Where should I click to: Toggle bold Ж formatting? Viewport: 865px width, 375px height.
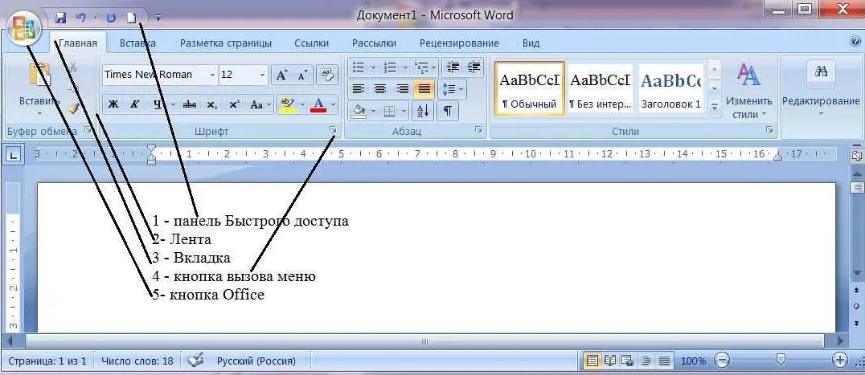click(x=113, y=104)
